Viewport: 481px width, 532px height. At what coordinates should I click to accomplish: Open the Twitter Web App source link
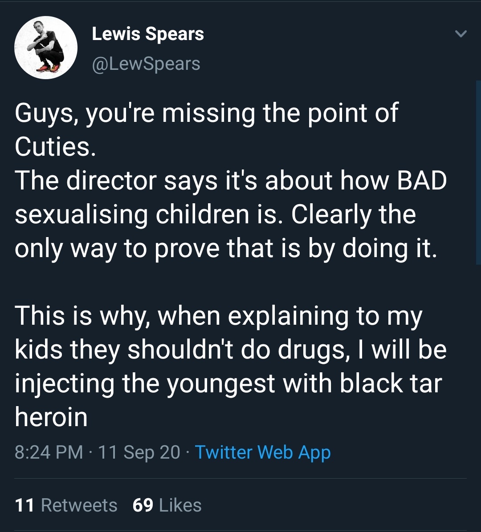[263, 452]
